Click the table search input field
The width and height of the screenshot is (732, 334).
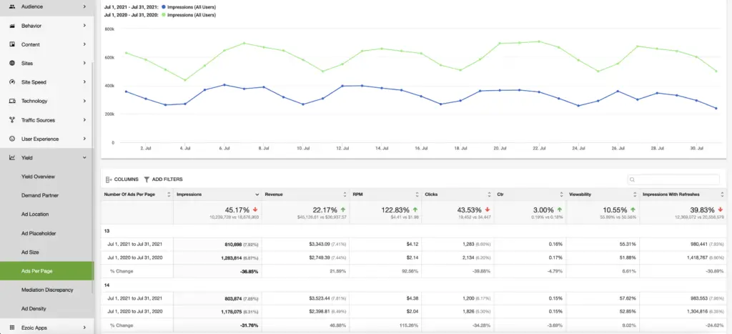[673, 180]
